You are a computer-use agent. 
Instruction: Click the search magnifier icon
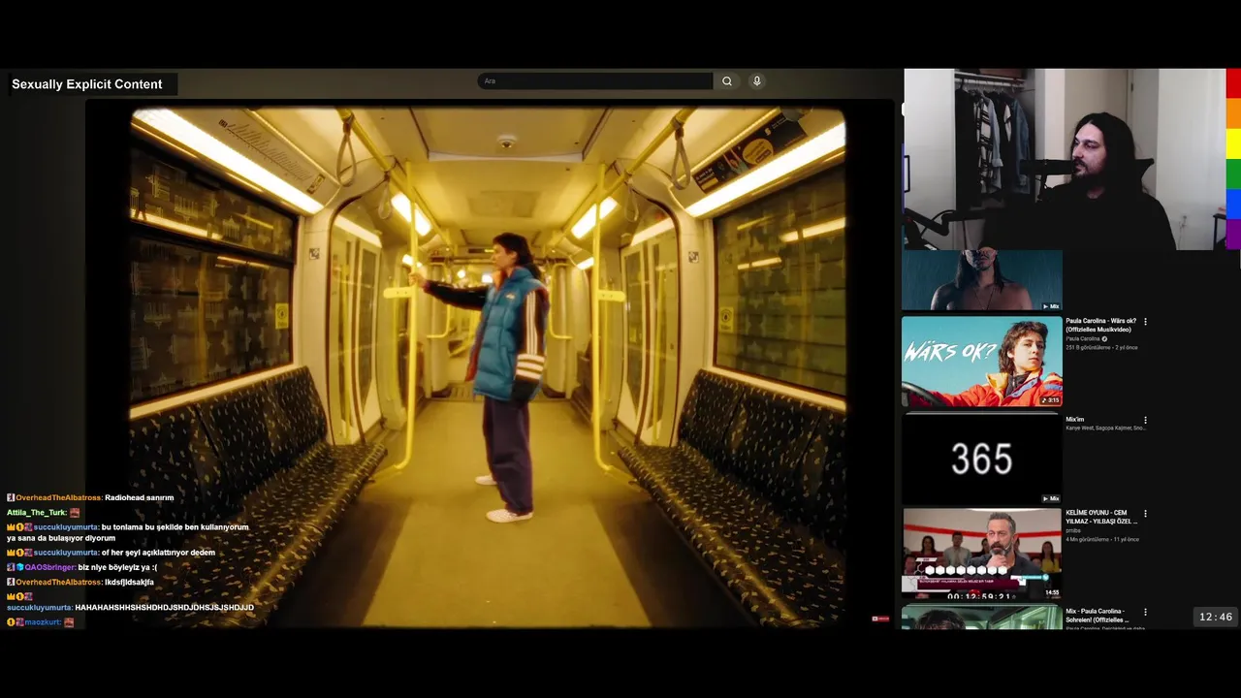pyautogui.click(x=726, y=81)
